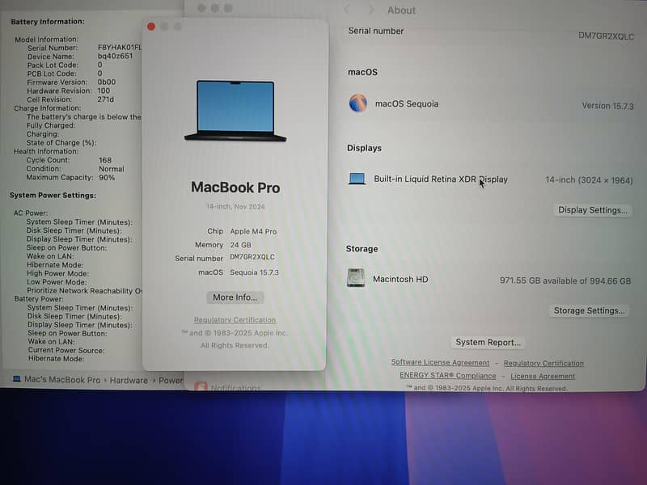The width and height of the screenshot is (647, 485).
Task: Open More Info from About This Mac
Action: click(x=235, y=297)
